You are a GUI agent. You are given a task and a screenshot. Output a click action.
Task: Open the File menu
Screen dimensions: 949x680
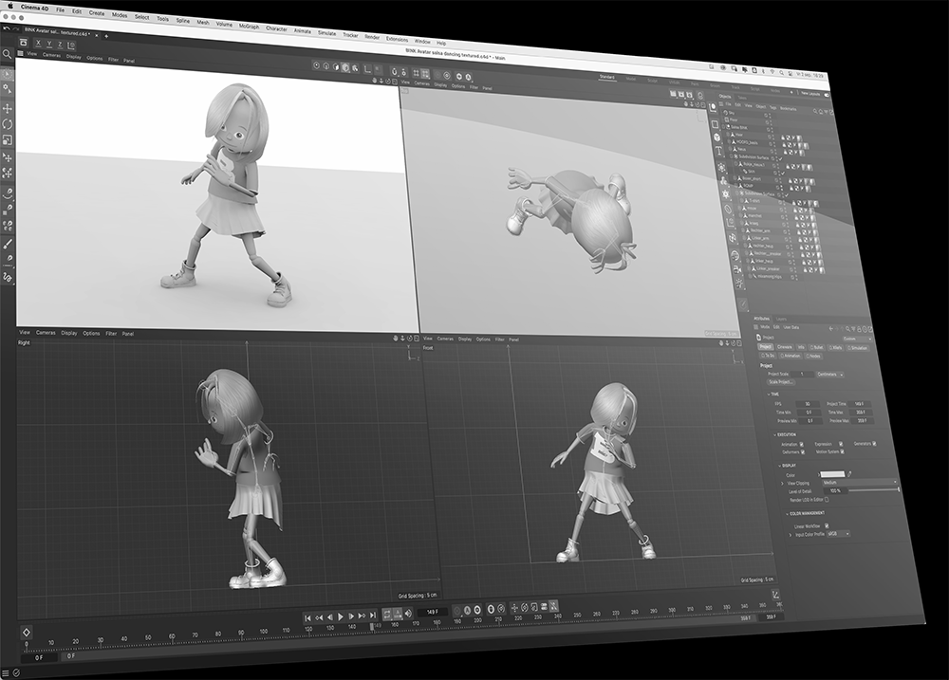tap(60, 9)
